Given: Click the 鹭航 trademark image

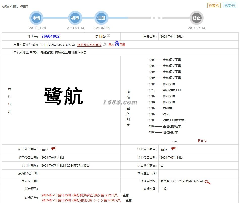Looking at the screenshot, I should click(x=64, y=96).
